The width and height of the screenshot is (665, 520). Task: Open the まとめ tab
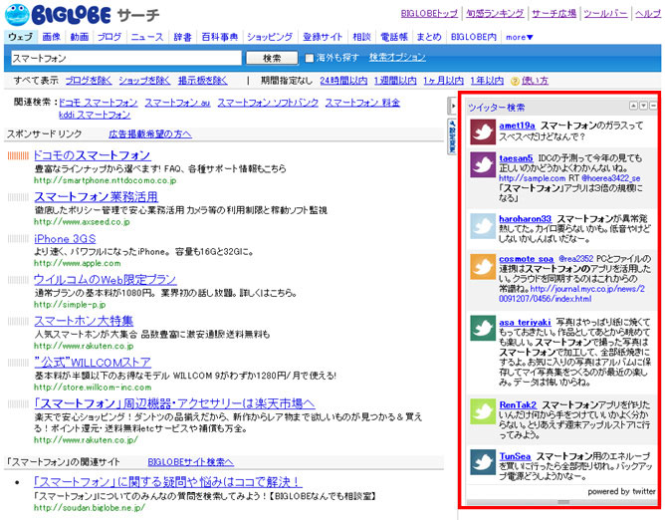coord(429,37)
